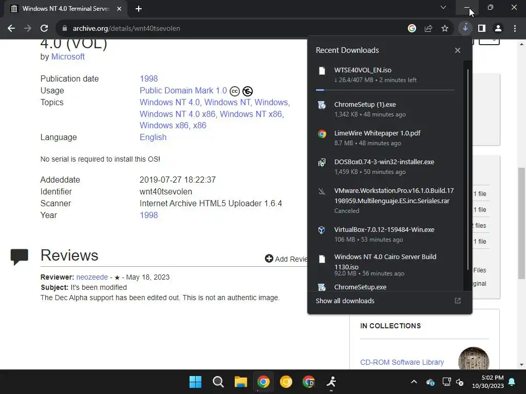Open the Microsoft author link
The image size is (526, 394).
pos(68,56)
